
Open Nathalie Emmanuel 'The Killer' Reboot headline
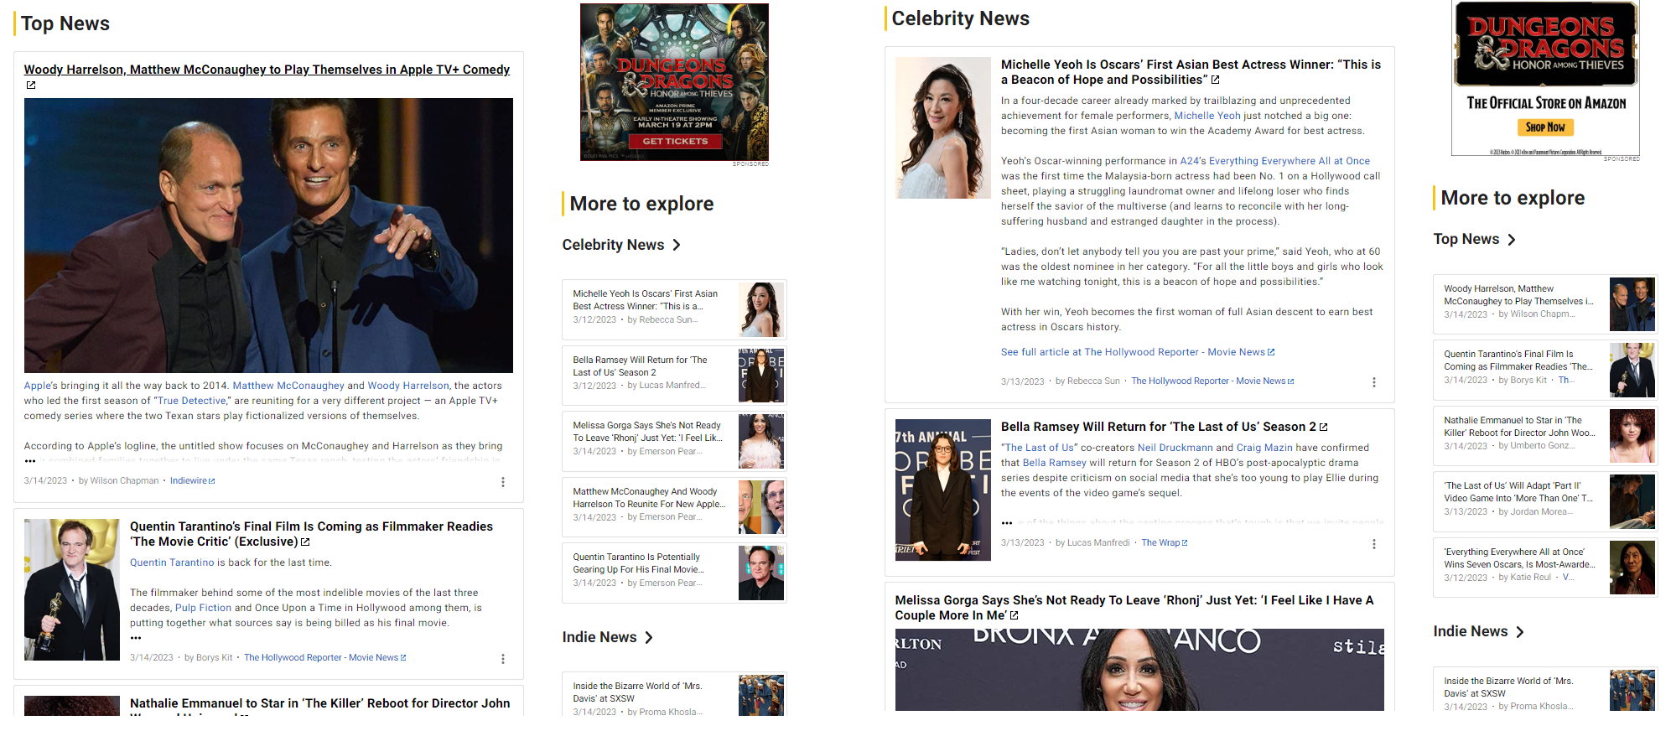tap(320, 704)
